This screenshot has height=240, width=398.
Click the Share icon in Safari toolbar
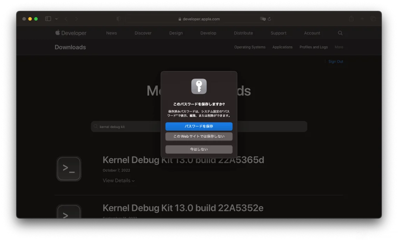coord(351,19)
